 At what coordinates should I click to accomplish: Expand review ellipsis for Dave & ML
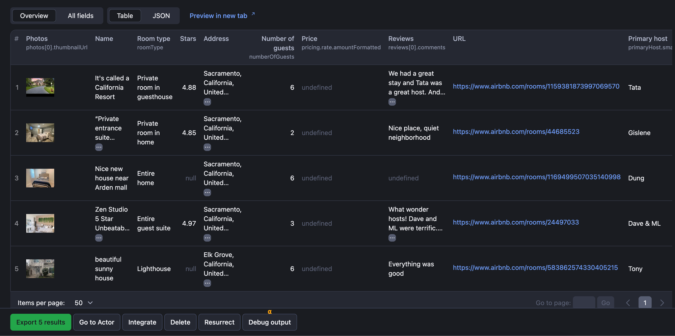click(x=392, y=238)
